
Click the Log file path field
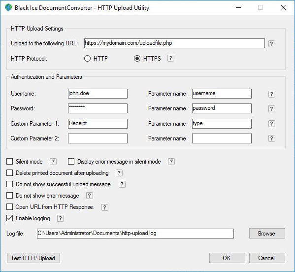[135, 234]
